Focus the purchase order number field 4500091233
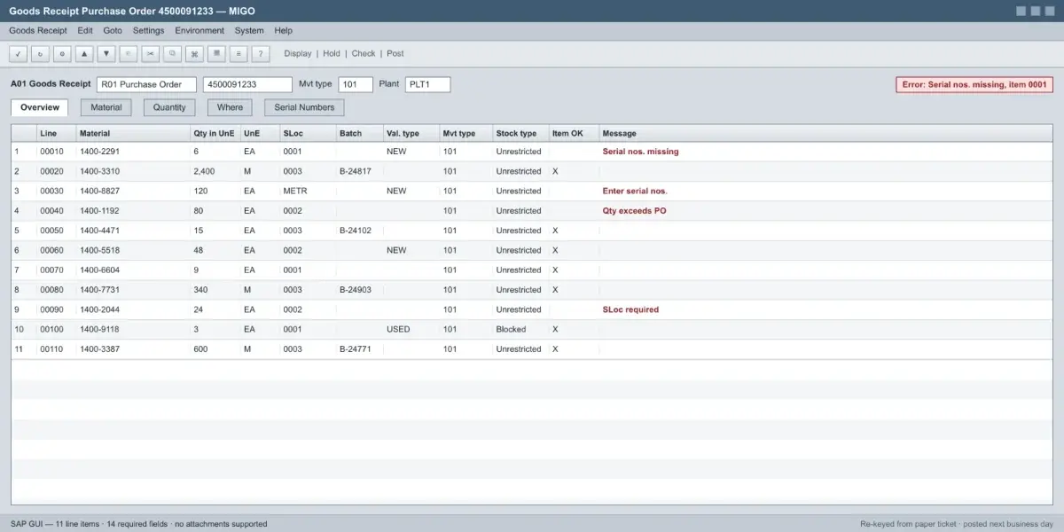The image size is (1064, 532). coord(247,84)
